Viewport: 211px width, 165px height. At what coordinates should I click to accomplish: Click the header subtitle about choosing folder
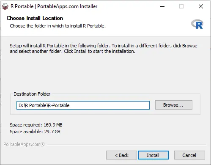58,26
